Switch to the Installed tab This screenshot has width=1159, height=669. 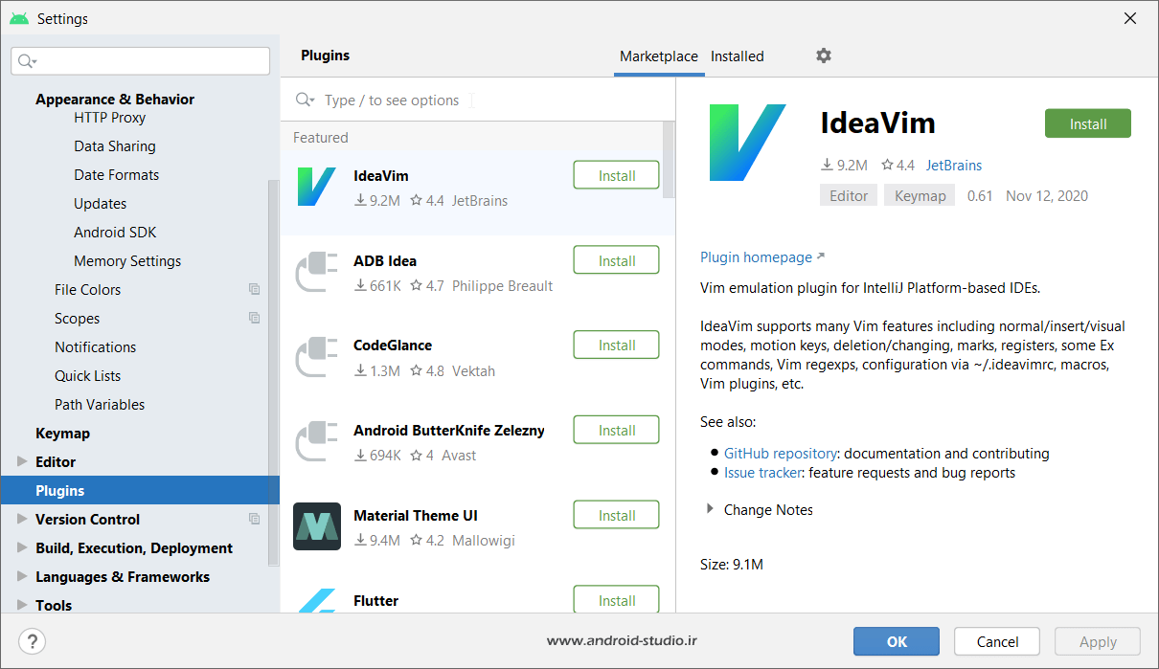tap(737, 56)
